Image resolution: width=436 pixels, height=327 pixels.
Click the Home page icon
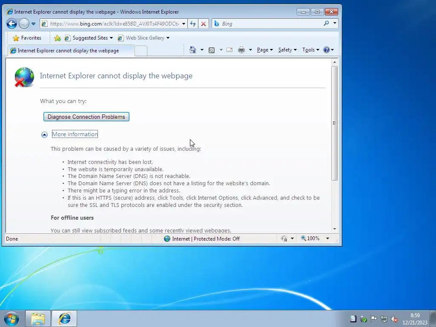pos(193,50)
